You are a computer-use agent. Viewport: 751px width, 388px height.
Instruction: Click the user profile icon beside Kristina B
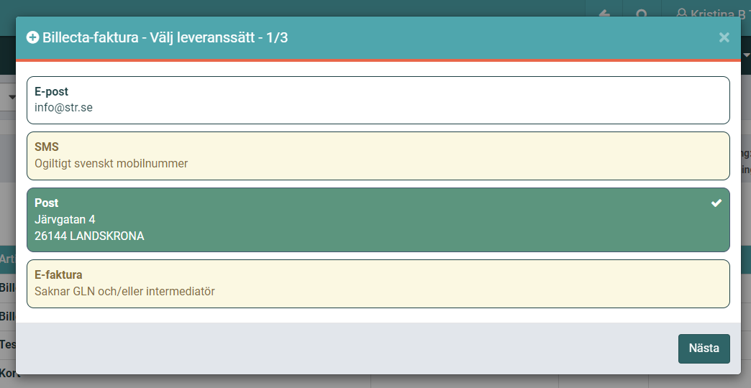(x=682, y=14)
